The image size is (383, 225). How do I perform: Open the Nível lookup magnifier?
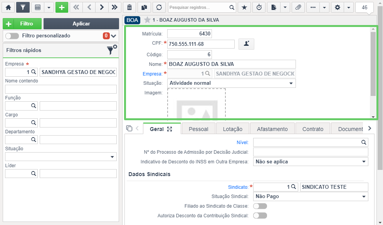[364, 143]
